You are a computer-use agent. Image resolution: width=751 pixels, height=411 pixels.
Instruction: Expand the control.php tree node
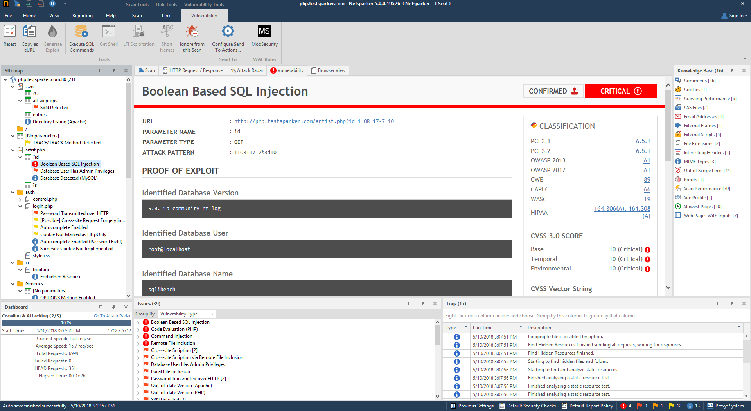[x=20, y=199]
